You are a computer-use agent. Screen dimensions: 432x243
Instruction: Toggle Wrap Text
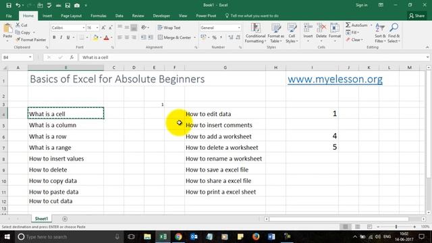(x=169, y=28)
